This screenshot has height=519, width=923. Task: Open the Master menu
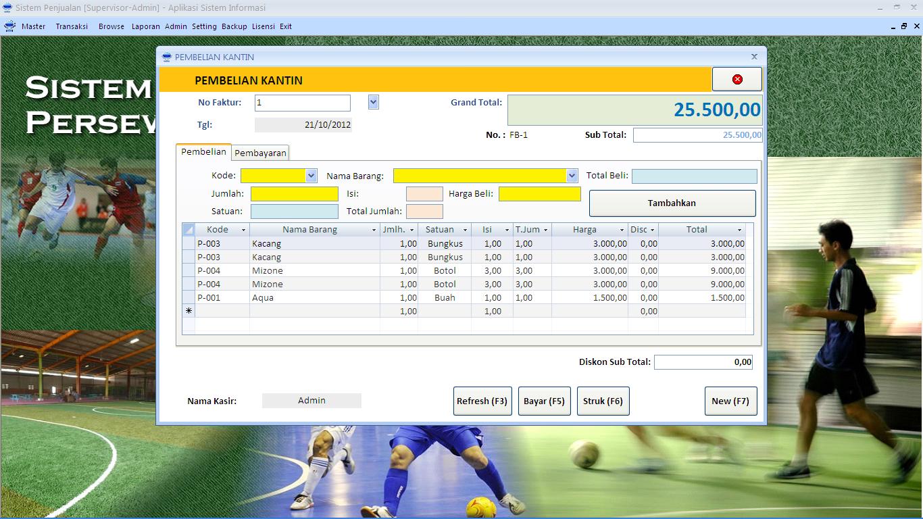click(x=33, y=26)
